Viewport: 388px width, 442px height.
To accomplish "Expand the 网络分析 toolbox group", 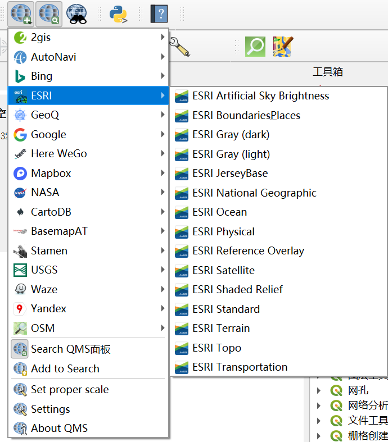I will (x=319, y=405).
